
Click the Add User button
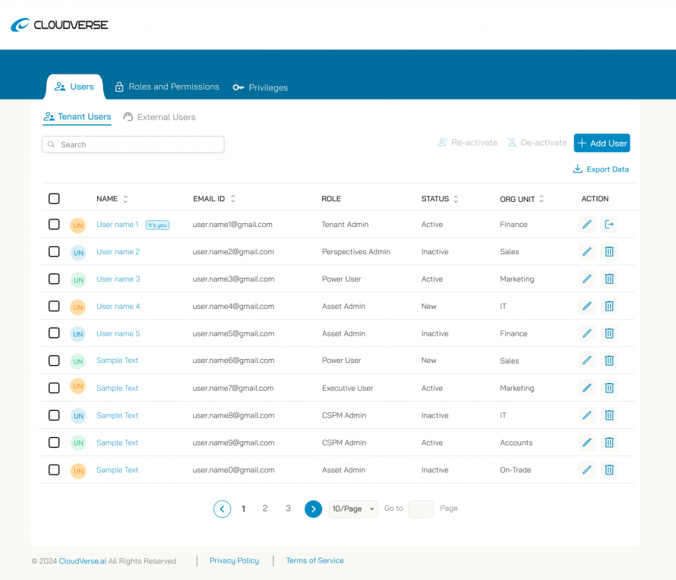click(601, 143)
